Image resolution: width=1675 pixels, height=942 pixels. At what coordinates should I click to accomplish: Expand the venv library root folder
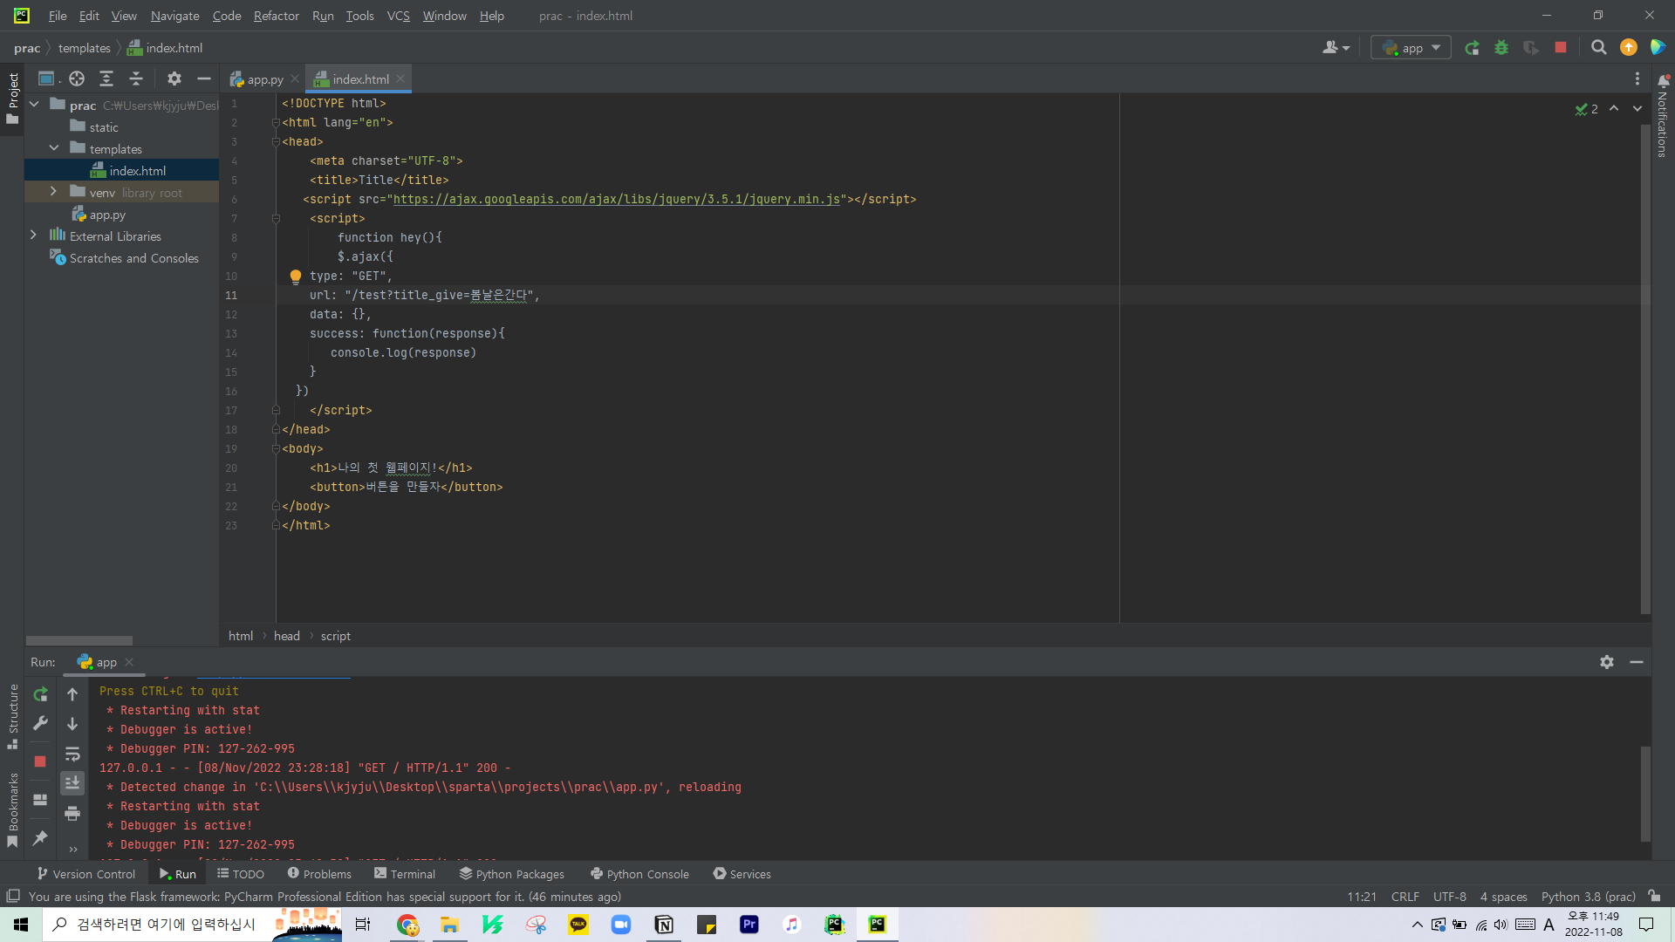pyautogui.click(x=54, y=192)
